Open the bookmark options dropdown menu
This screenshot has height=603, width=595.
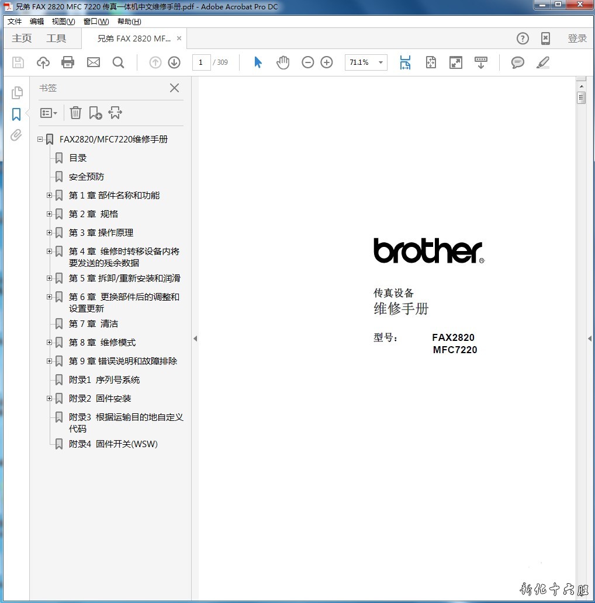[x=49, y=113]
